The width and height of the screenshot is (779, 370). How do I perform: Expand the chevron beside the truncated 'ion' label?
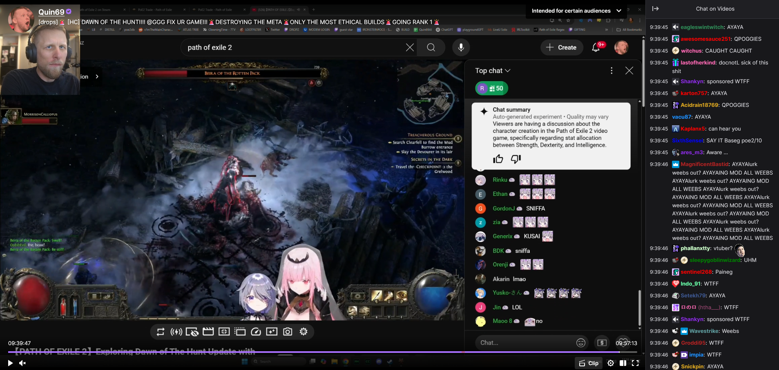coord(97,76)
